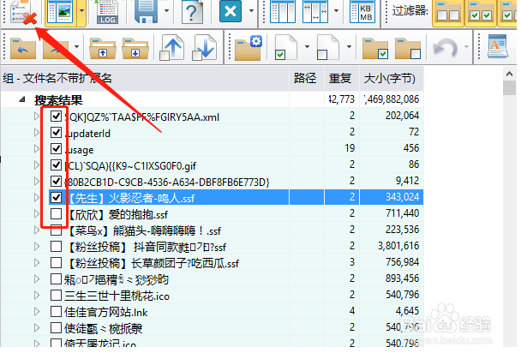Click the back folder arrow icon

(23, 48)
